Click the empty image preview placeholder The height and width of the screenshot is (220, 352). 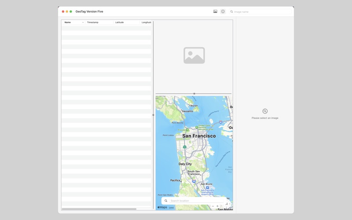point(194,55)
